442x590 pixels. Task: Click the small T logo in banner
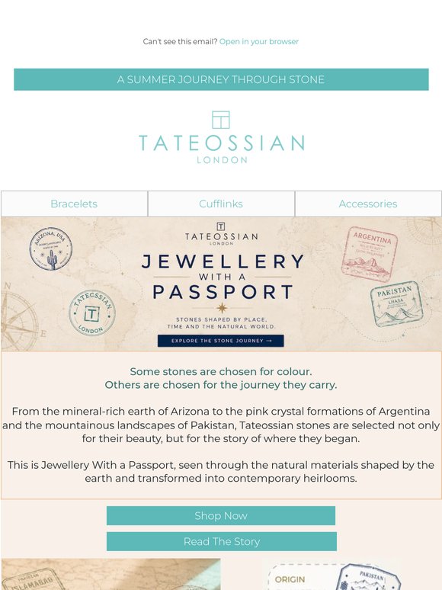point(221,226)
